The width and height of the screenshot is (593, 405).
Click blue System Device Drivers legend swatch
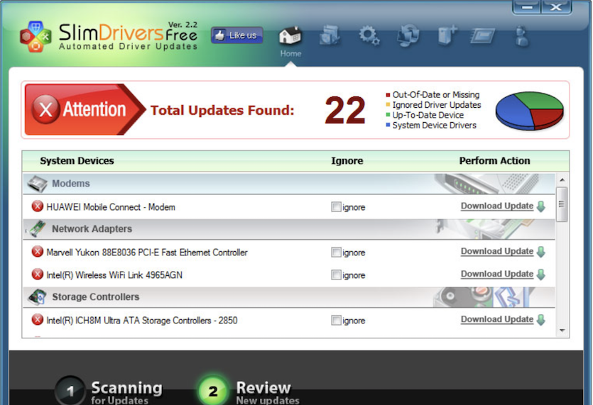(x=388, y=125)
